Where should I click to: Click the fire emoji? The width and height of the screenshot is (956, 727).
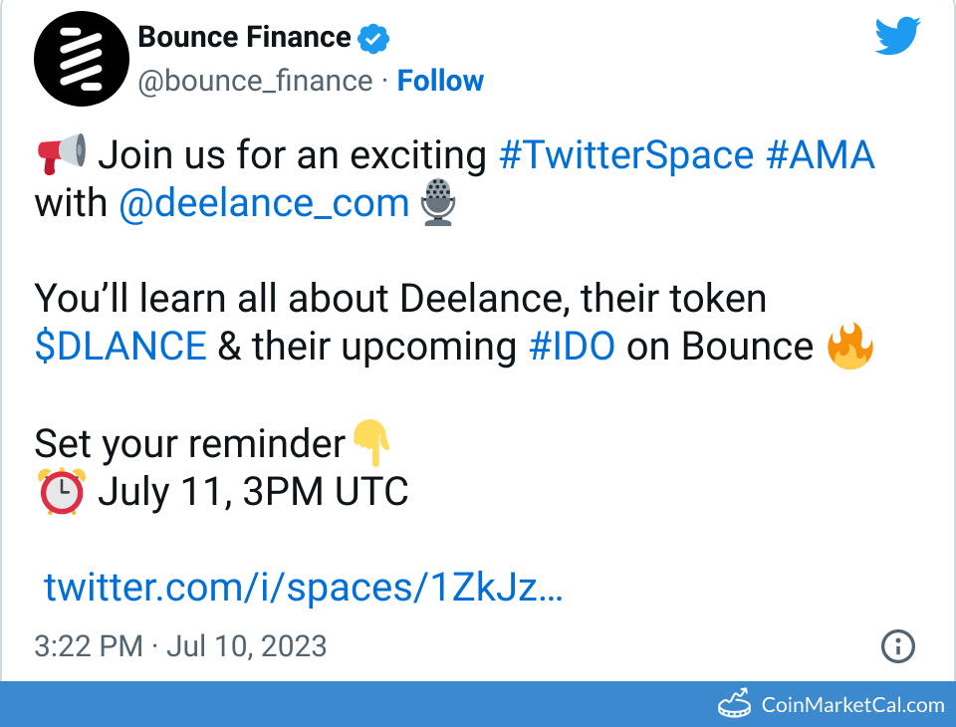(850, 347)
